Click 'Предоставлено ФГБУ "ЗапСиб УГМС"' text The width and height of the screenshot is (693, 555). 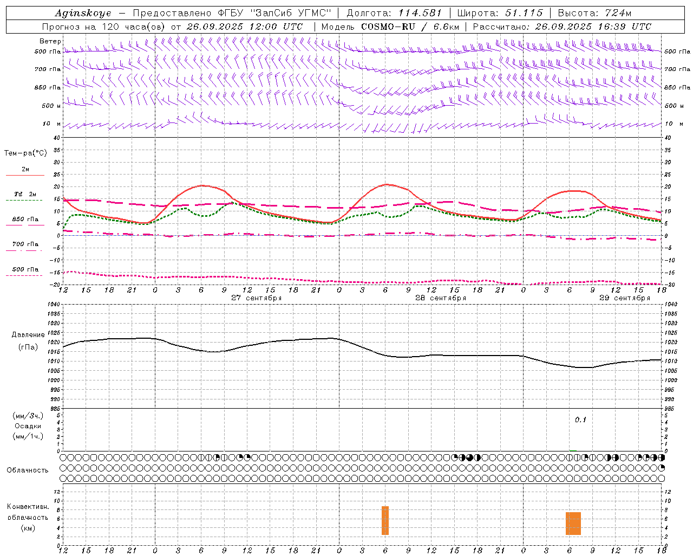pos(232,14)
